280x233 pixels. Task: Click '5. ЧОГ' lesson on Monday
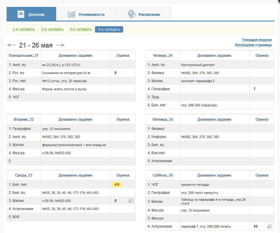pyautogui.click(x=14, y=97)
